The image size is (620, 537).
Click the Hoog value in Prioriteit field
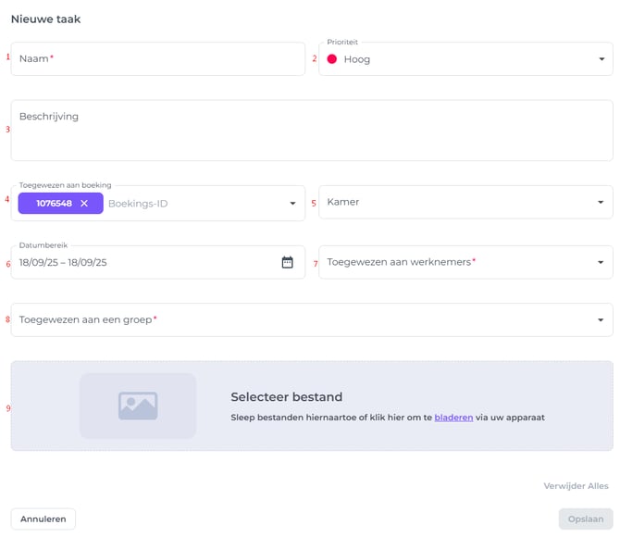tap(357, 59)
